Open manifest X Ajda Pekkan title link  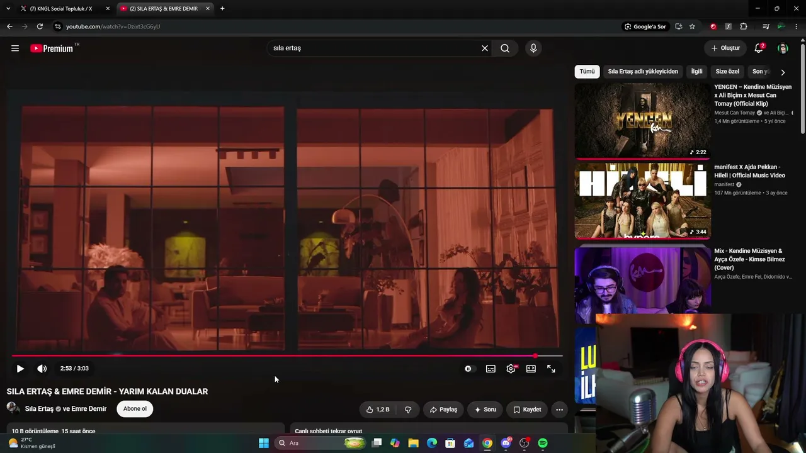[749, 171]
